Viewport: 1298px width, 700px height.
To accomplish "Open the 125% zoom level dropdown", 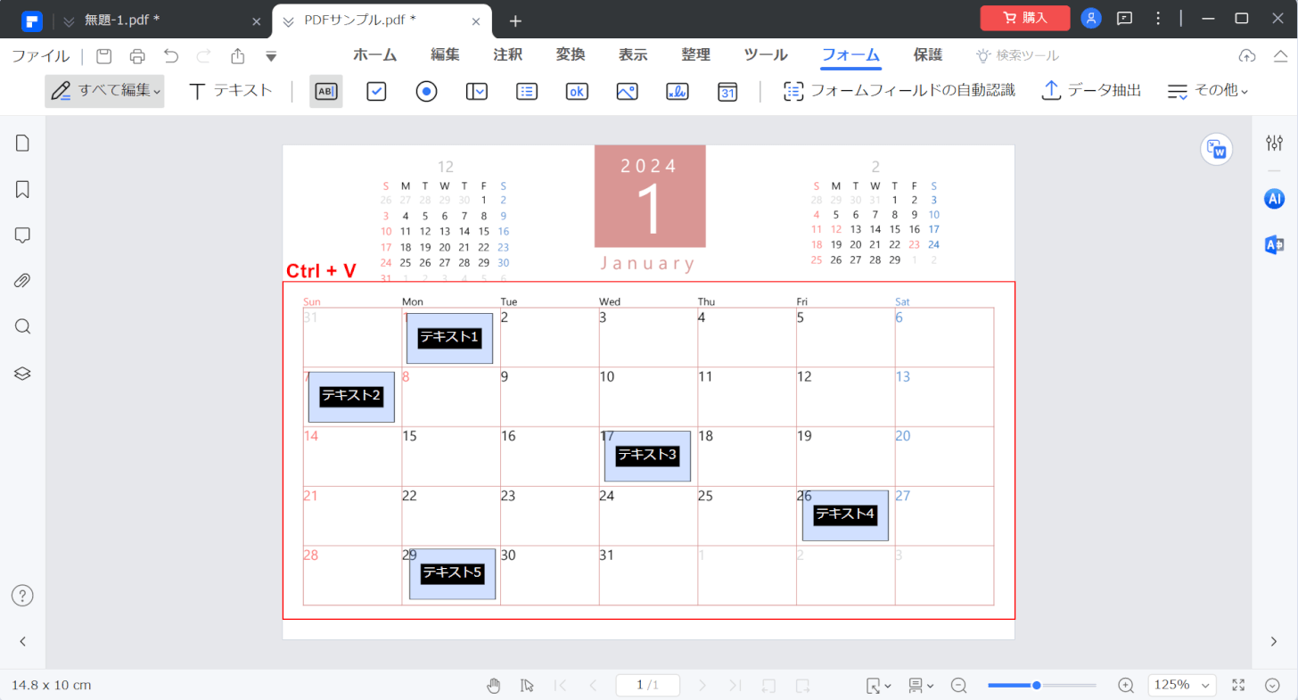I will 1182,685.
